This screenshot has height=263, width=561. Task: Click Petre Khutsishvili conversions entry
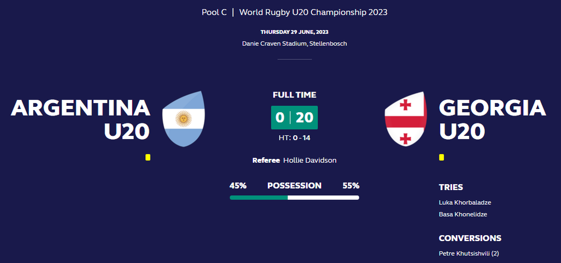click(x=469, y=254)
